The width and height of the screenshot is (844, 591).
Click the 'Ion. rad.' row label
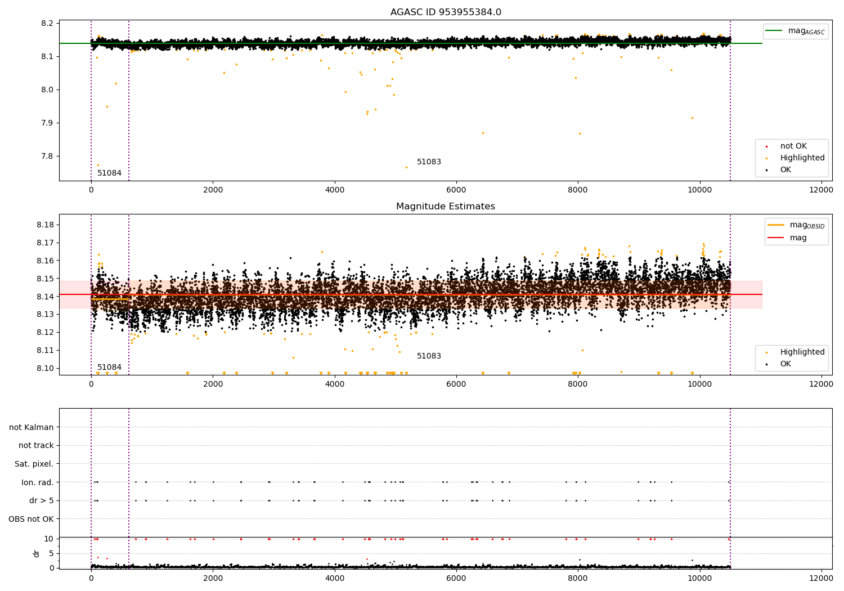(x=38, y=482)
